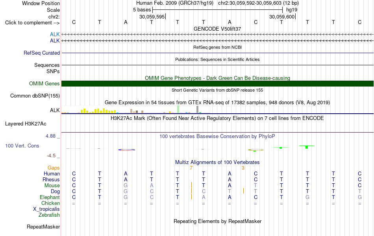Click the chr2:30,059,592-30,059,603 position title text

(x=258, y=3)
